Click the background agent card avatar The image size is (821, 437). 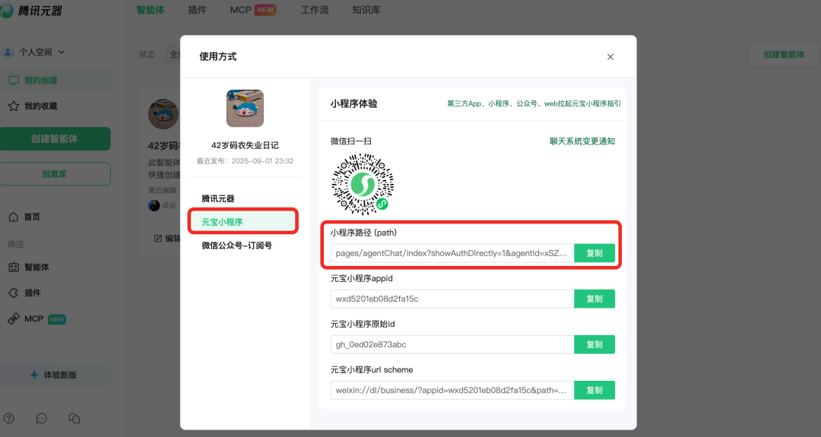click(x=163, y=114)
